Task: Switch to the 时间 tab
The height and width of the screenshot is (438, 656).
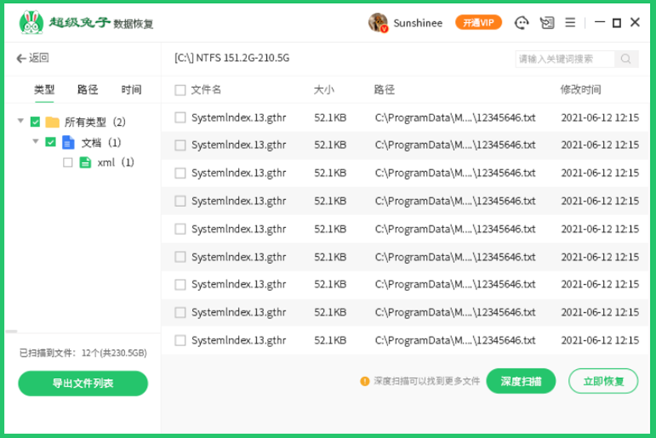Action: tap(131, 89)
